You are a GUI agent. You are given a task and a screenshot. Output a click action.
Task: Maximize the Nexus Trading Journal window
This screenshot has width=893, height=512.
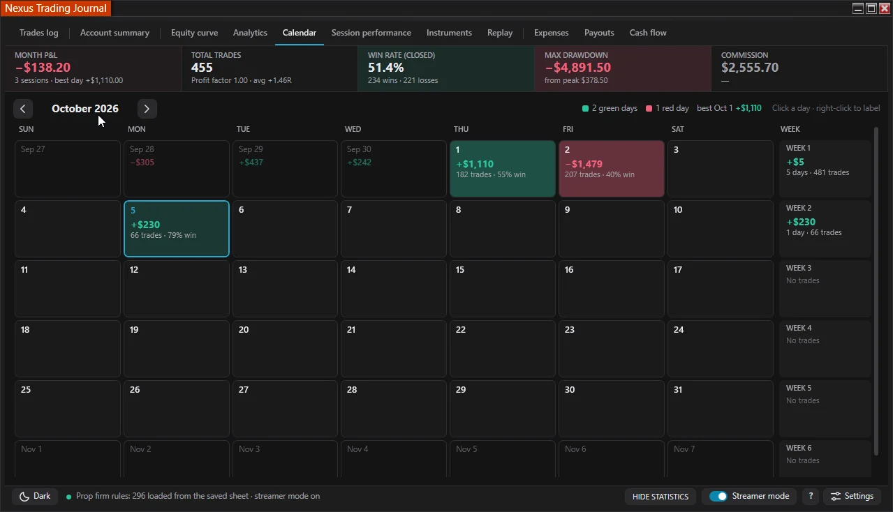coord(871,8)
